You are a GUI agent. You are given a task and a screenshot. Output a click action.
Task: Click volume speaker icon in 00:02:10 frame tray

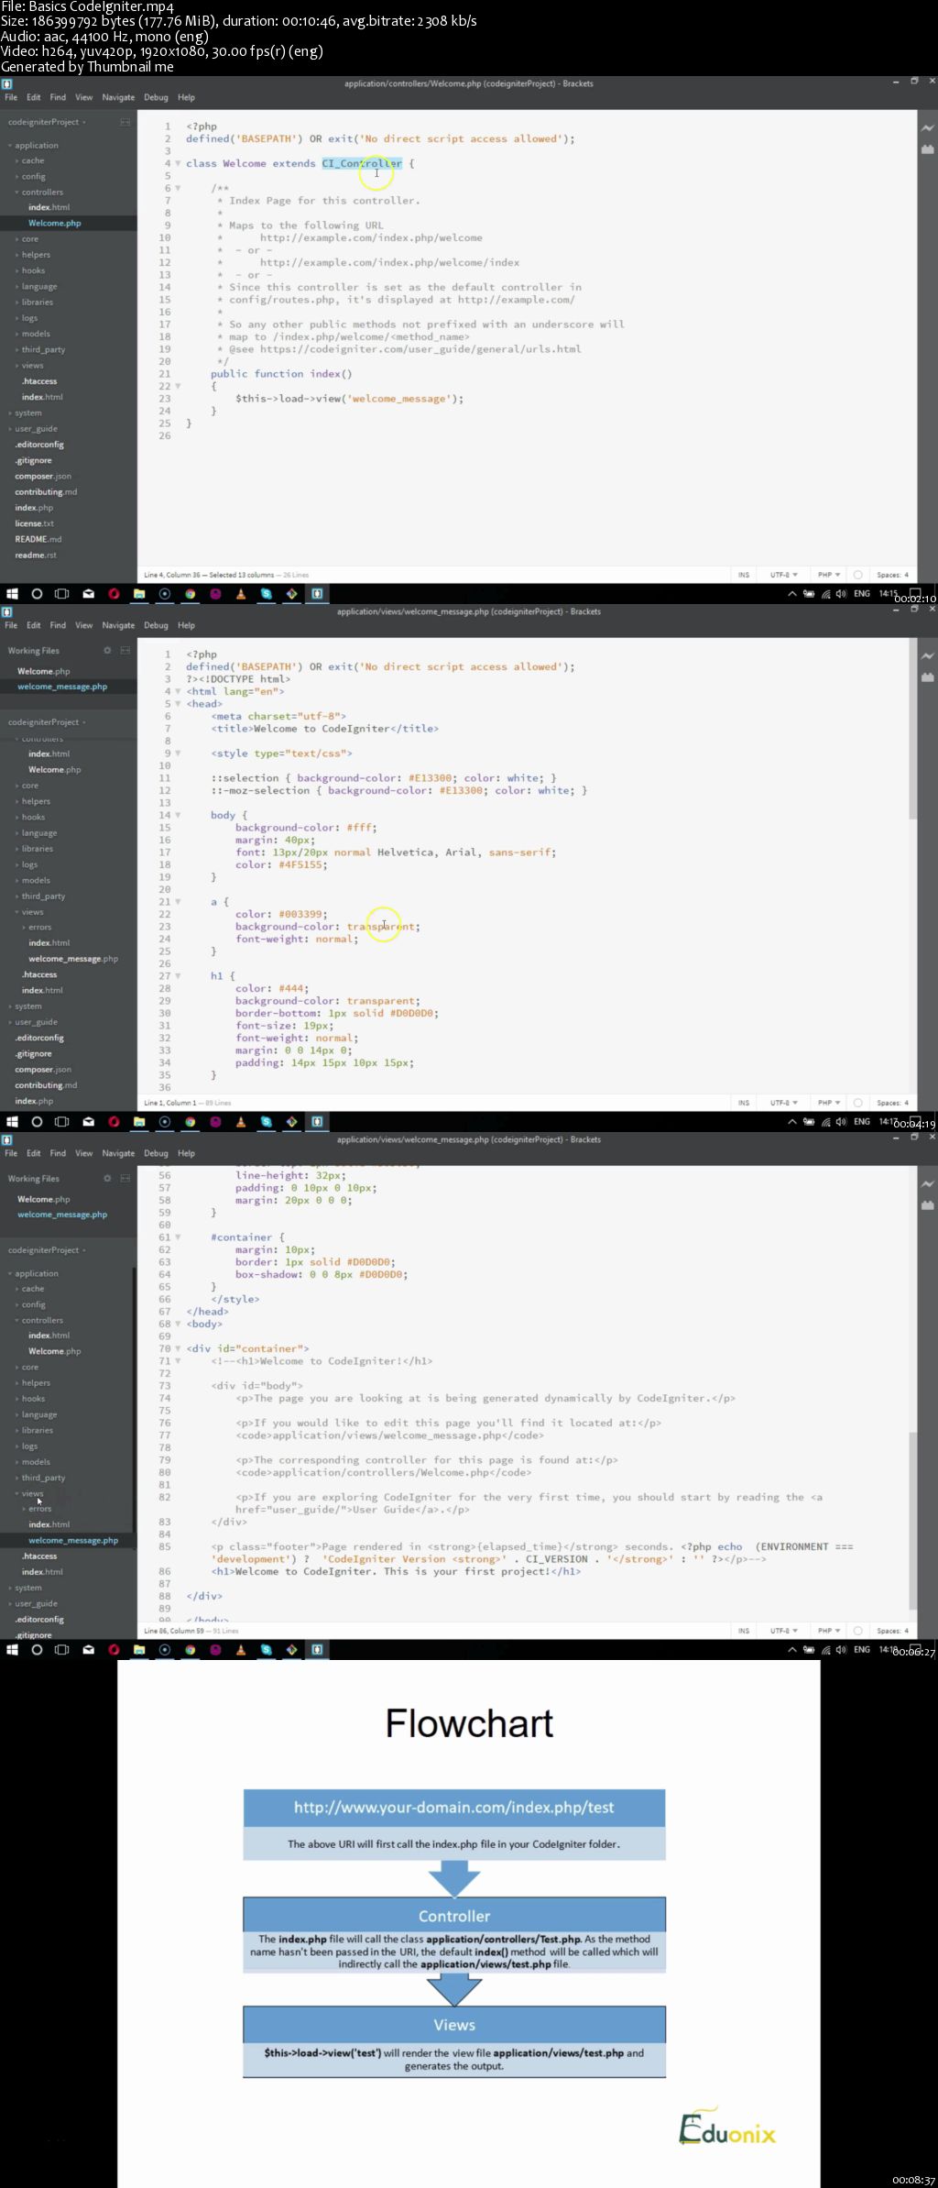click(x=841, y=594)
